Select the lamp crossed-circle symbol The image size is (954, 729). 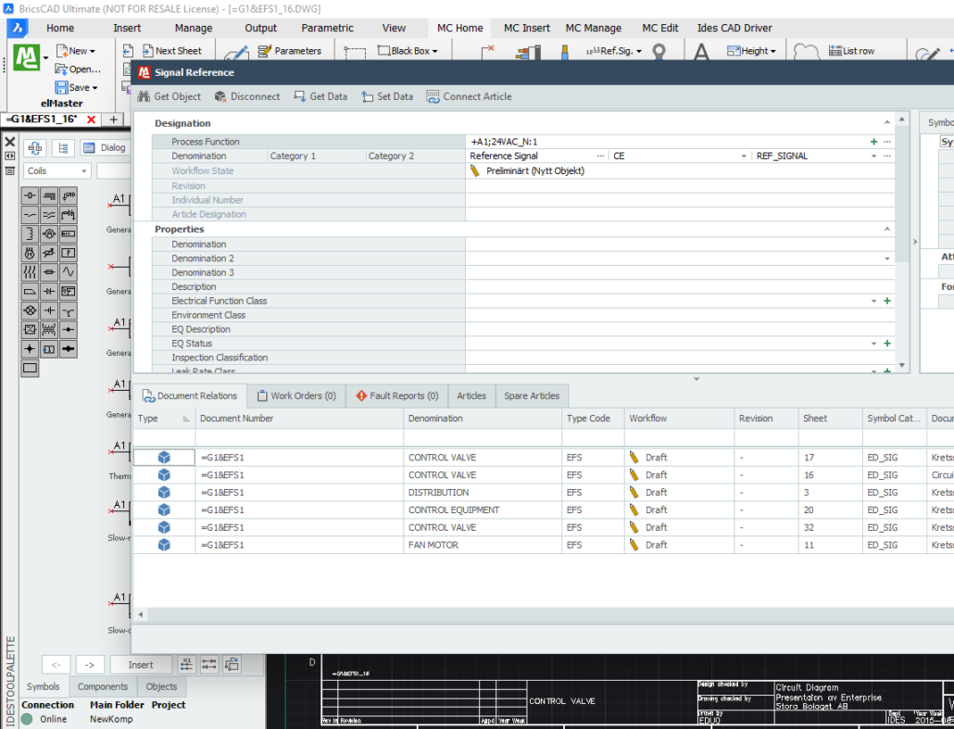click(30, 310)
